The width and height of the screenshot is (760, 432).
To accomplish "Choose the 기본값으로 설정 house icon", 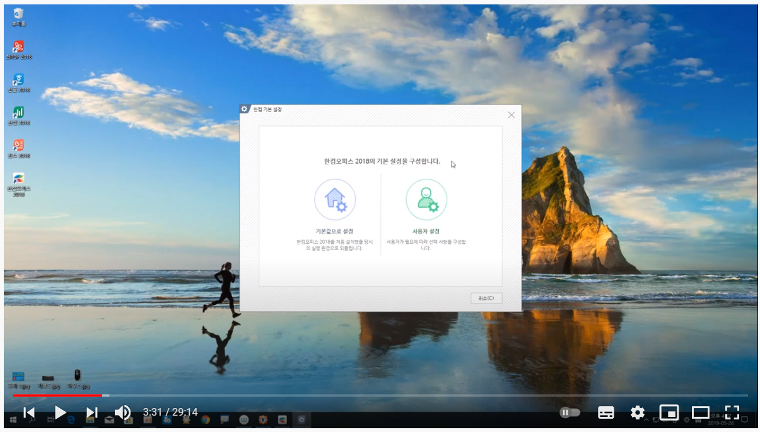I will coord(335,199).
